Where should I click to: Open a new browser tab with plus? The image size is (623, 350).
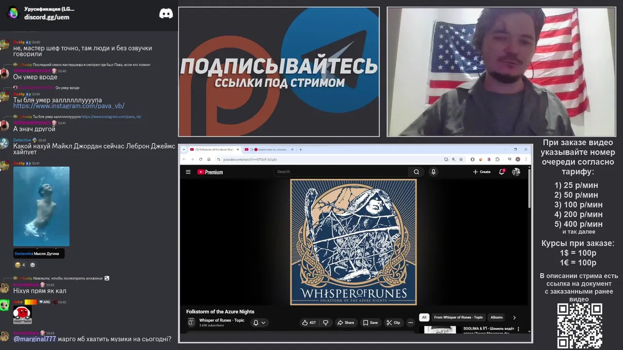tap(300, 149)
